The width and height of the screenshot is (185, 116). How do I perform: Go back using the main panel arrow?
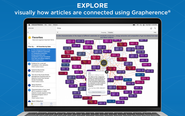click(58, 33)
